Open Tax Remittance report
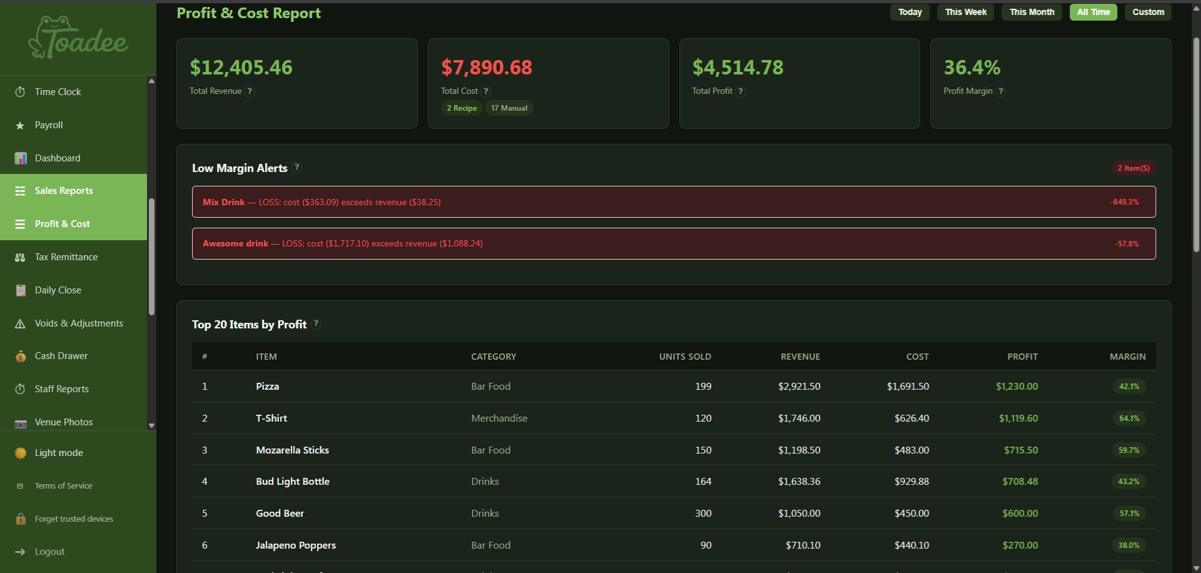The height and width of the screenshot is (573, 1201). [x=73, y=257]
